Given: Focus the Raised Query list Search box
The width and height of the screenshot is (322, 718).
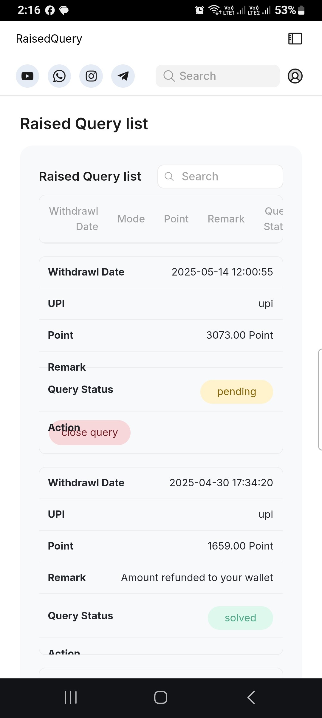Looking at the screenshot, I should (220, 177).
